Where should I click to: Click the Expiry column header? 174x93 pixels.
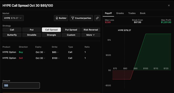point(38,47)
